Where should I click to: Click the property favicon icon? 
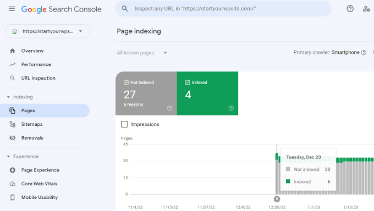point(15,31)
